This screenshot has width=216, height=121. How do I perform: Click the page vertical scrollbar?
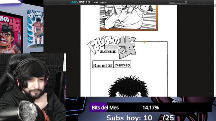click(215, 48)
